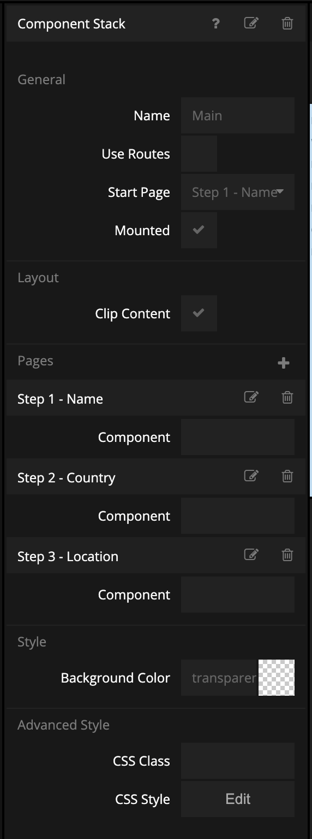312x839 pixels.
Task: Delete the Step 3 - Location page
Action: pyautogui.click(x=287, y=555)
